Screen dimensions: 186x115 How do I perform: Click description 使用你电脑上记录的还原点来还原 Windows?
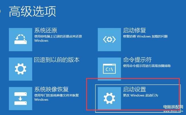[x=58, y=38]
